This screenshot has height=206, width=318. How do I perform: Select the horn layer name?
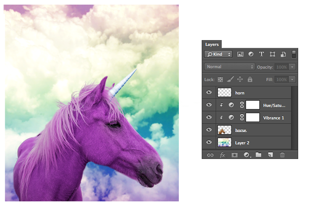(x=240, y=93)
